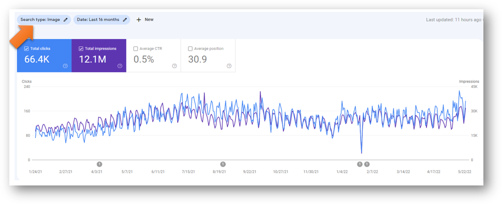Click the 45K impressions axis value
Image resolution: width=502 pixels, height=204 pixels.
click(474, 87)
